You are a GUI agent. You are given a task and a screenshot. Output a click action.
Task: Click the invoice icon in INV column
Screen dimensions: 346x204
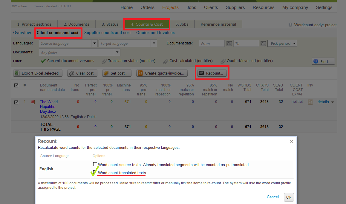point(310,102)
